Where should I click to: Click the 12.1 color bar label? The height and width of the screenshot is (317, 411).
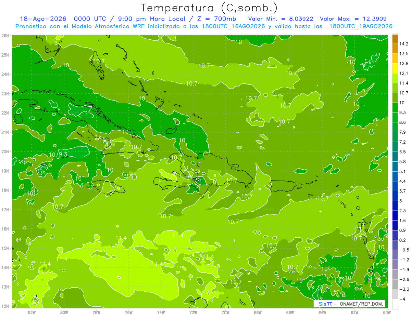tap(404, 73)
